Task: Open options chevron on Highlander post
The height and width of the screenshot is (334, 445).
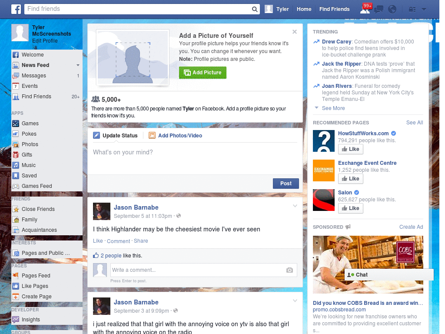Action: pyautogui.click(x=295, y=206)
